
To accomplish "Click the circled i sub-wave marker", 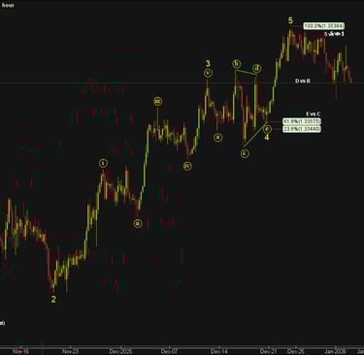I will [103, 164].
